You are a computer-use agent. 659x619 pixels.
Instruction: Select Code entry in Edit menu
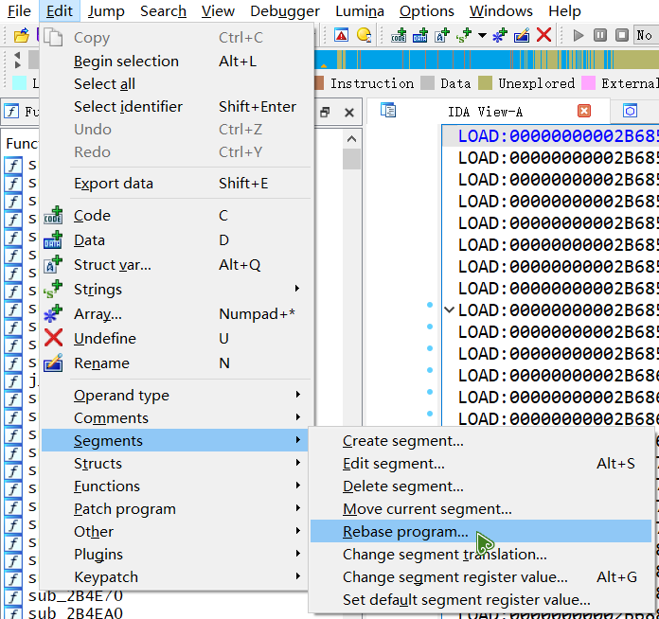click(x=176, y=216)
